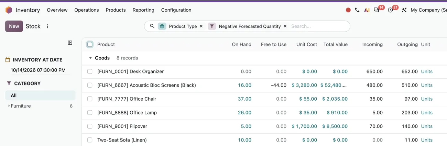Click the Inventory app name
This screenshot has width=447, height=146.
pyautogui.click(x=28, y=10)
